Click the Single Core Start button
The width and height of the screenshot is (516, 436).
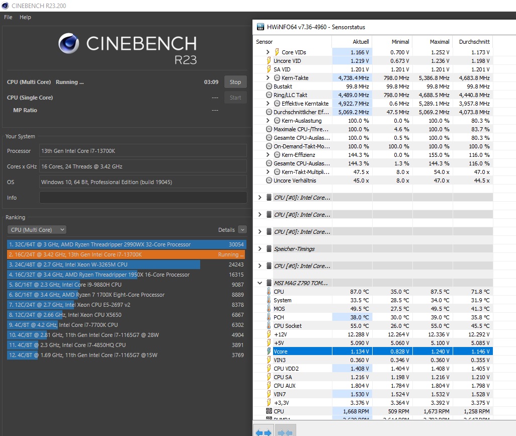point(235,98)
